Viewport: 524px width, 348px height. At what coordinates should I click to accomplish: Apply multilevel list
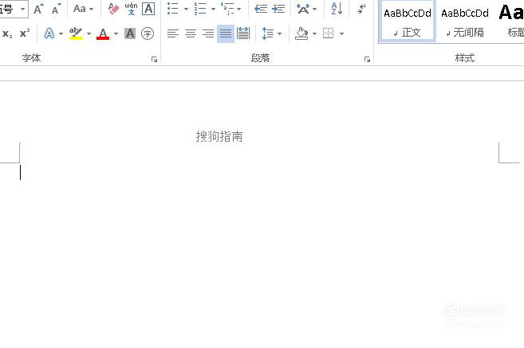227,9
